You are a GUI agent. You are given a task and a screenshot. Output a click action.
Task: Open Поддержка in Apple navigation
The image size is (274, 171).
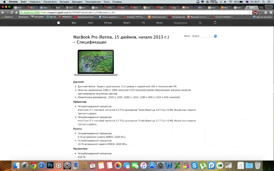tap(180, 23)
